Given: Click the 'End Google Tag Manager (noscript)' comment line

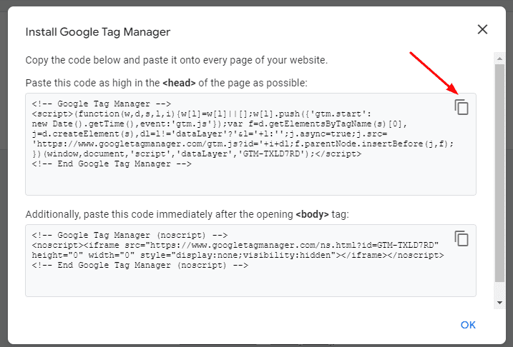Looking at the screenshot, I should (140, 265).
